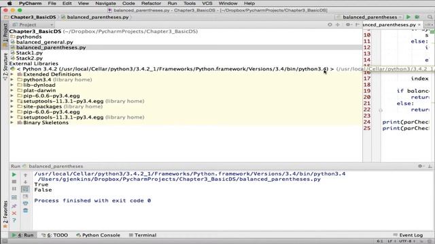The height and width of the screenshot is (244, 435).
Task: Open run configuration dropdown balanced_parentheses
Action: pyautogui.click(x=369, y=17)
